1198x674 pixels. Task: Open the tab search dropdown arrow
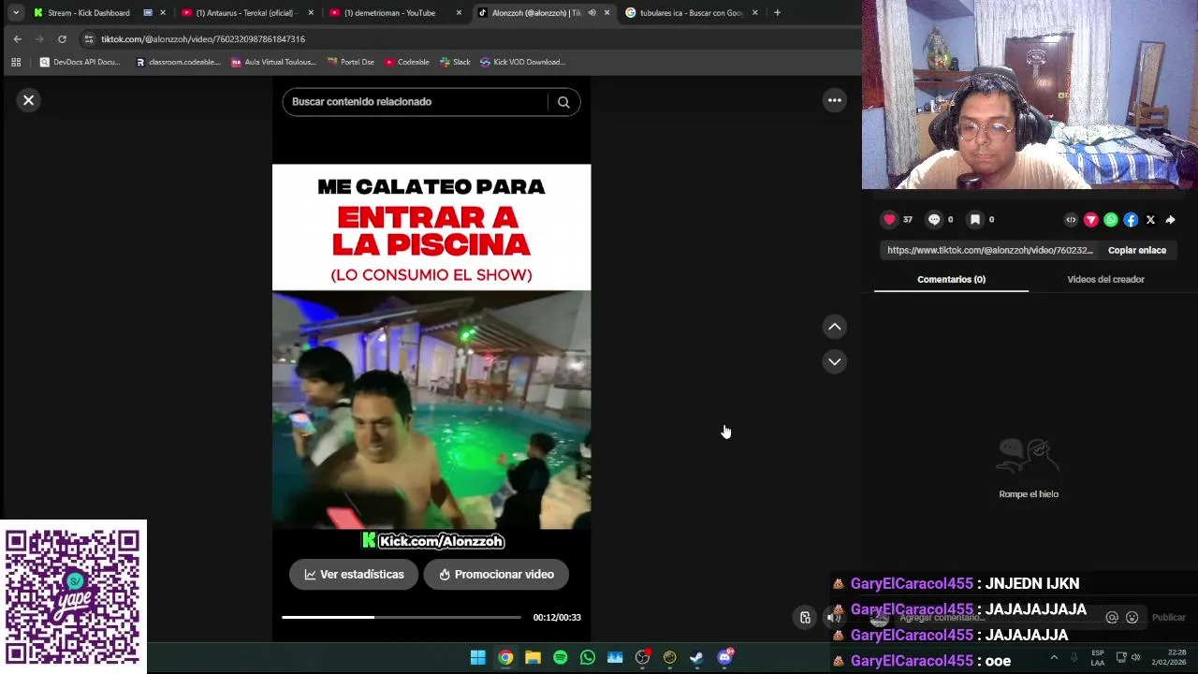click(x=16, y=13)
